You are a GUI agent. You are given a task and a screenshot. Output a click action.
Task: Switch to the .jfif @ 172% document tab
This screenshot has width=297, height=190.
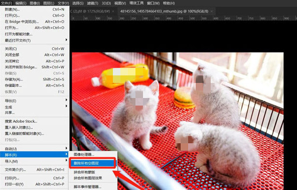[x=90, y=12]
